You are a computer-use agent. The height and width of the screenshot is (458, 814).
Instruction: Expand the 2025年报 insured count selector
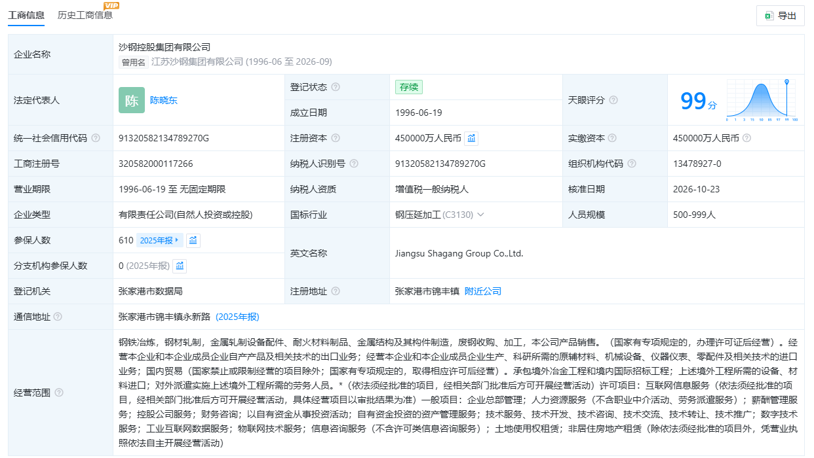pos(159,240)
